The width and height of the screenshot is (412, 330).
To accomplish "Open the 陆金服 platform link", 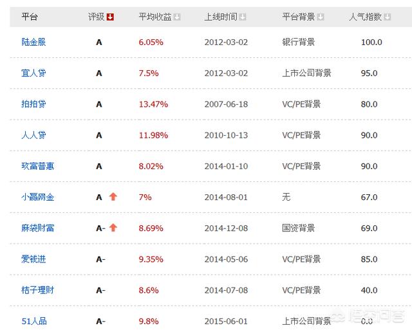I will (33, 42).
